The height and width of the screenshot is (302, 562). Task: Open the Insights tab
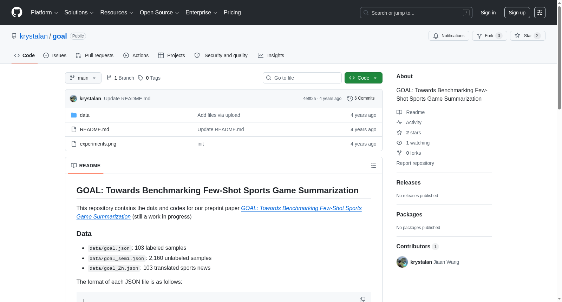pyautogui.click(x=271, y=55)
